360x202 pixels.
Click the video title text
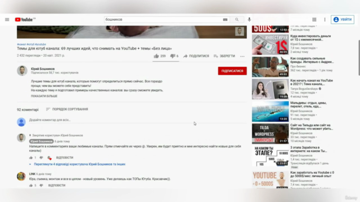pos(94,49)
